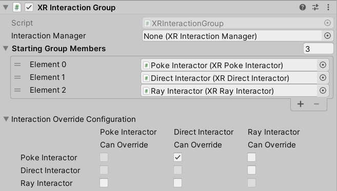This screenshot has height=191, width=337.
Task: Remove selected group member with minus
Action: (316, 104)
